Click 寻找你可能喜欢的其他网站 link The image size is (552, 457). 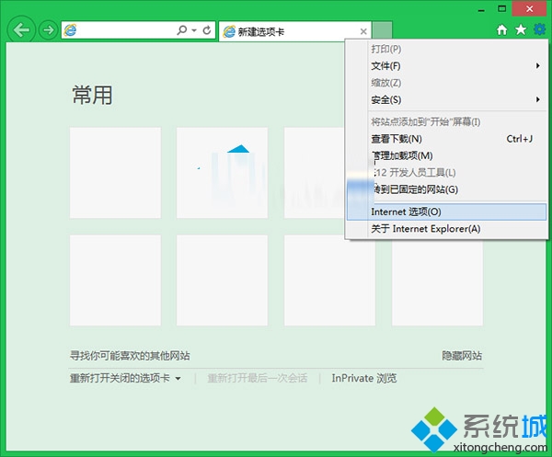pos(136,356)
